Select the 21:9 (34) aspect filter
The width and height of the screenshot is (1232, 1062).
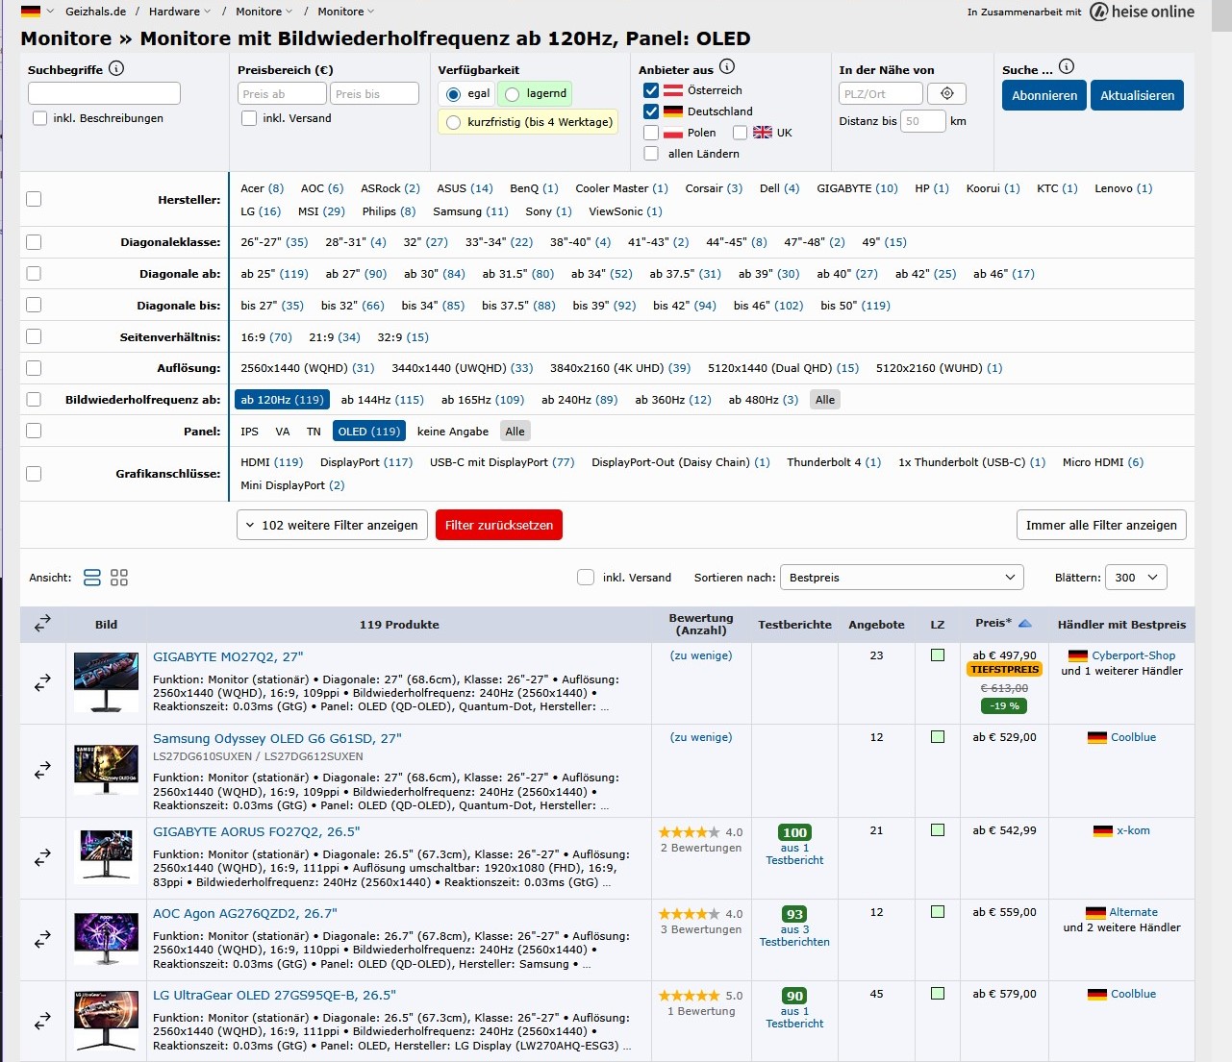(335, 337)
